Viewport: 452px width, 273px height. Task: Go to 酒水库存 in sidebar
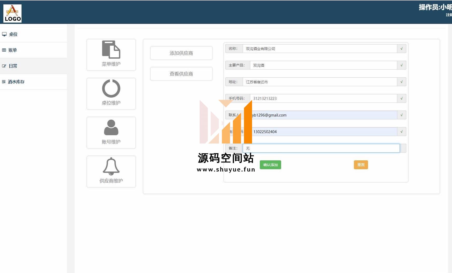click(33, 82)
